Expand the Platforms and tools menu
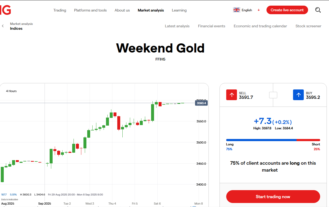Viewport: 329px width, 207px height. pos(90,10)
